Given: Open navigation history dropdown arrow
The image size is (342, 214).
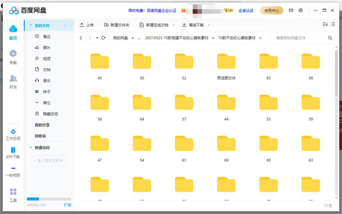Looking at the screenshot, I should tap(97, 38).
